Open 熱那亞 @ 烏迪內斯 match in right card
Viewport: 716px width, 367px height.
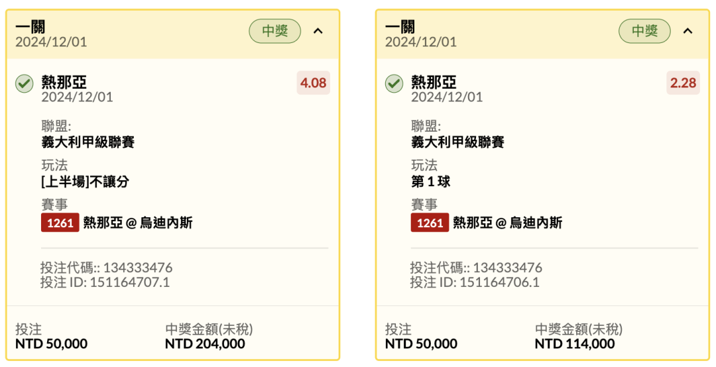click(x=507, y=223)
